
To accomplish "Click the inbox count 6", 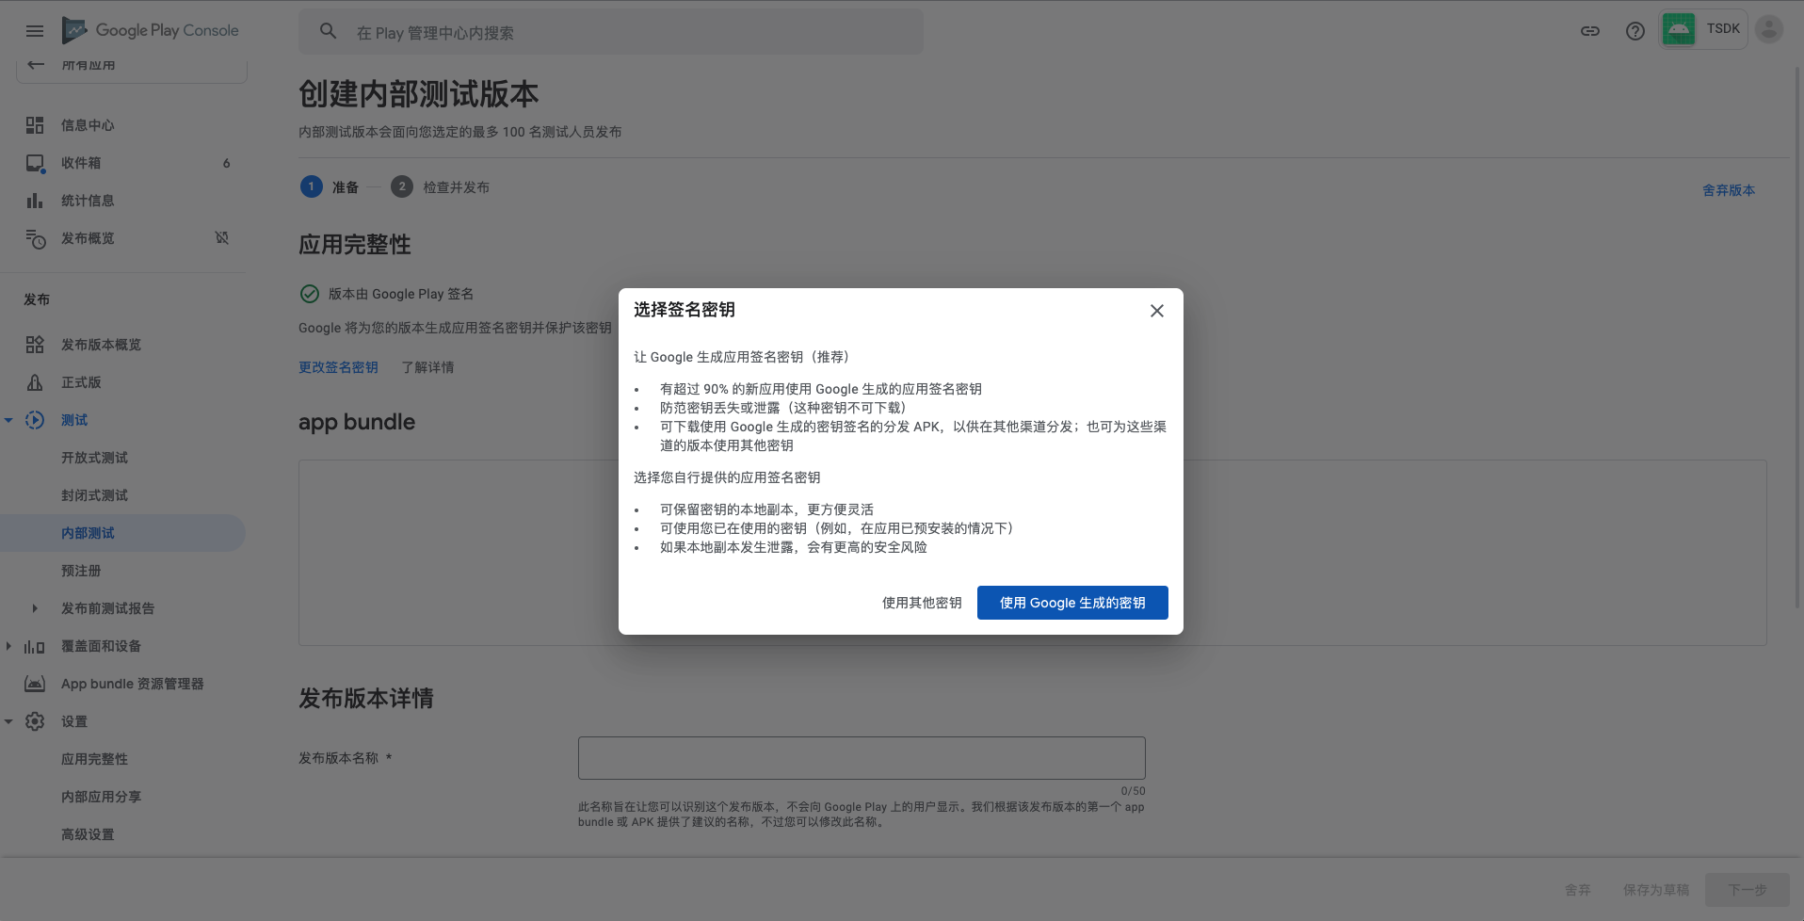I will (226, 163).
